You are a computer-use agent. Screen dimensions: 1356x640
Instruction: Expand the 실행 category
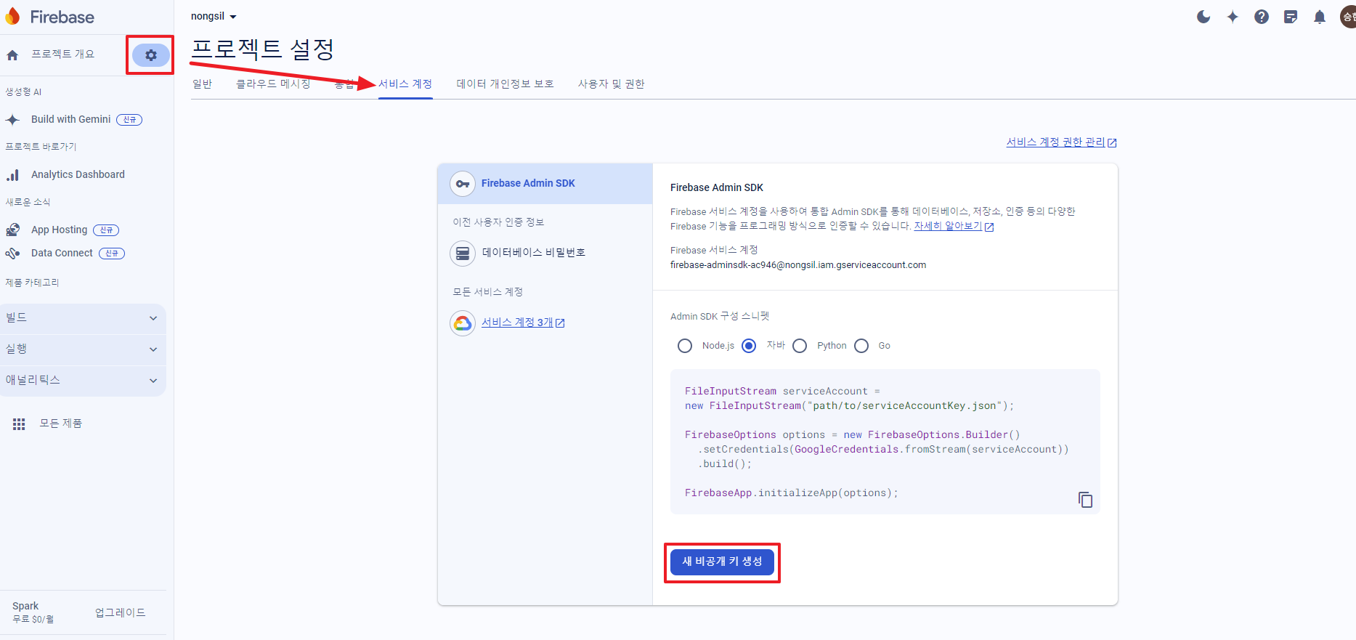(x=83, y=349)
